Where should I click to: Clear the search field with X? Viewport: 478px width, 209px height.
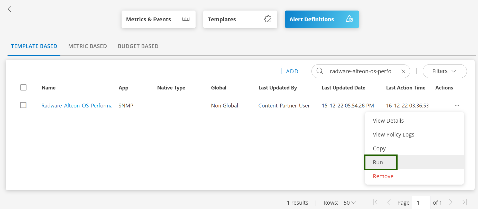pos(403,71)
